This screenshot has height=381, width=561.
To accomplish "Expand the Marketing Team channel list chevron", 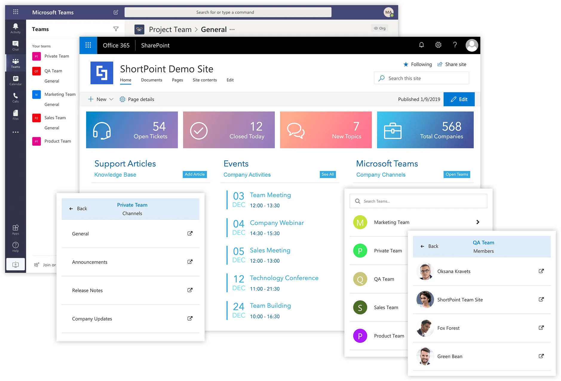I will pos(478,222).
